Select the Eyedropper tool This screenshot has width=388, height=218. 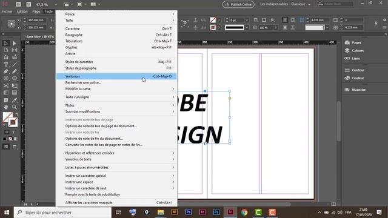tap(15, 100)
